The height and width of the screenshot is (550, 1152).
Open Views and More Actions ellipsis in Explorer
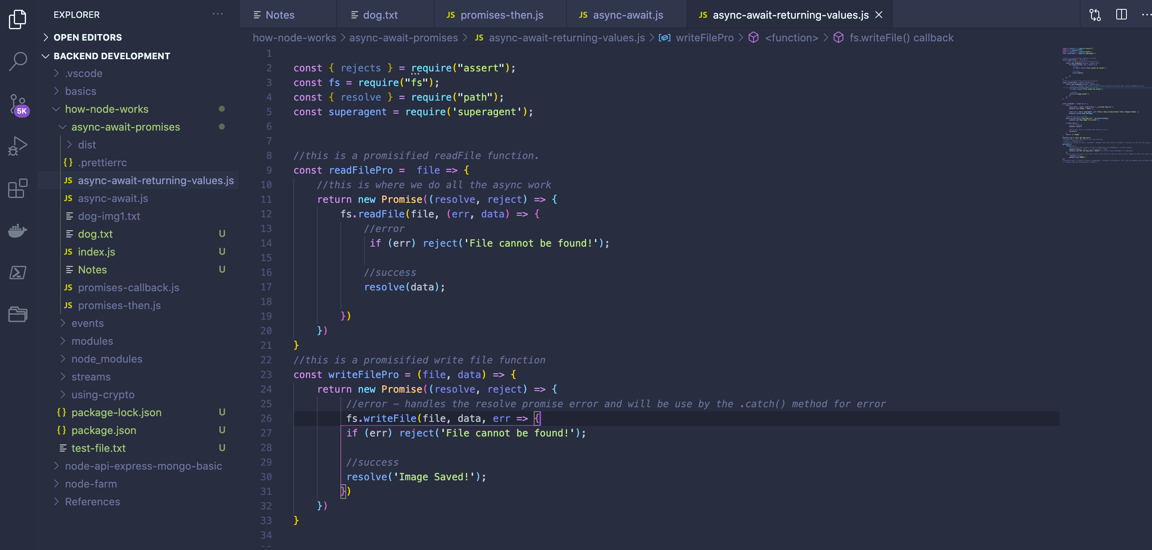(218, 14)
